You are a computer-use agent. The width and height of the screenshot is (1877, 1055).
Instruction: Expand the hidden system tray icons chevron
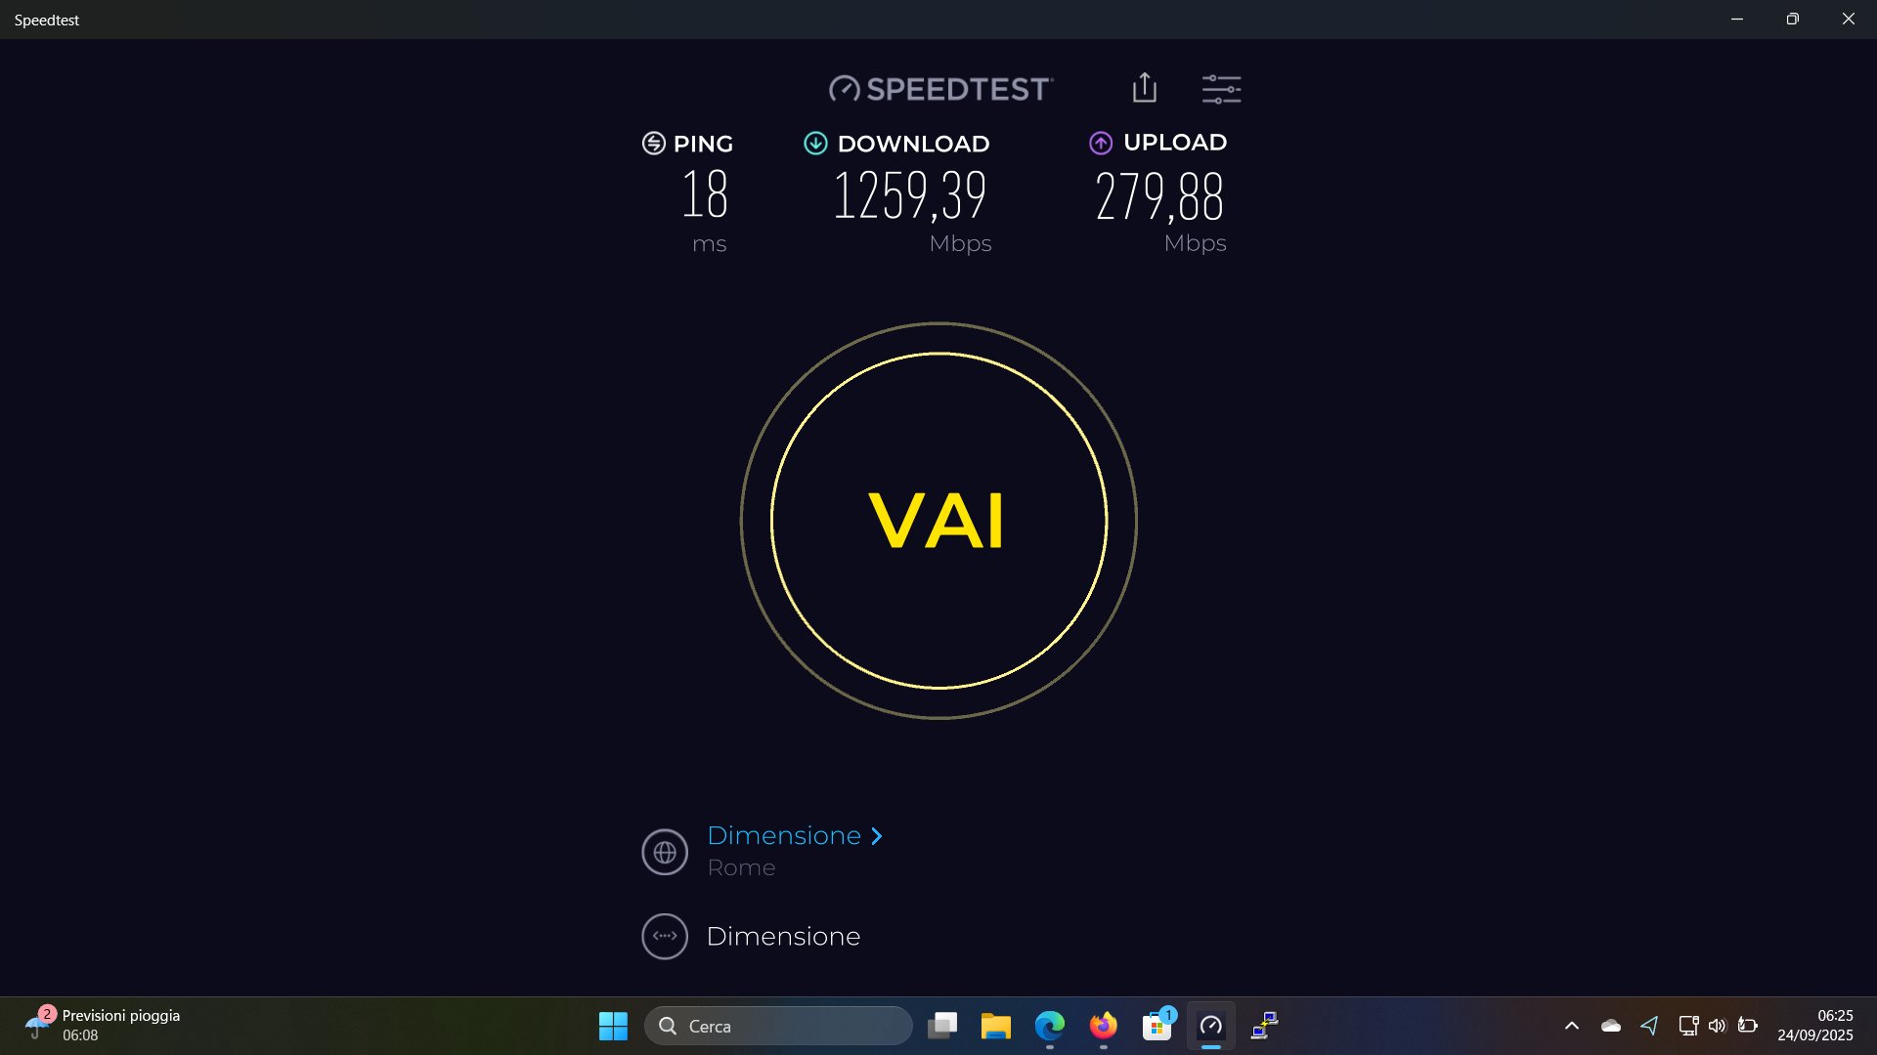click(1572, 1026)
